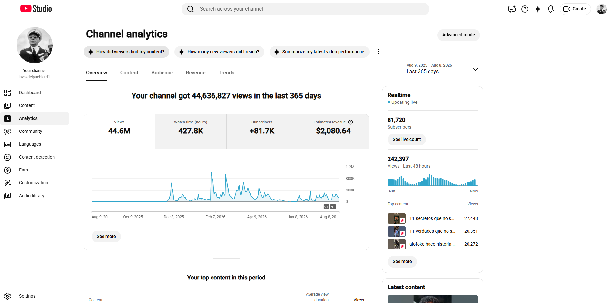Click See live count button
Image resolution: width=611 pixels, height=303 pixels.
click(x=407, y=140)
